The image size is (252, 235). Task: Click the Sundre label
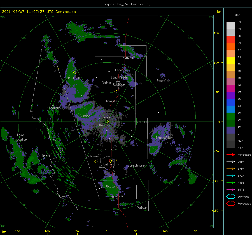[85, 116]
